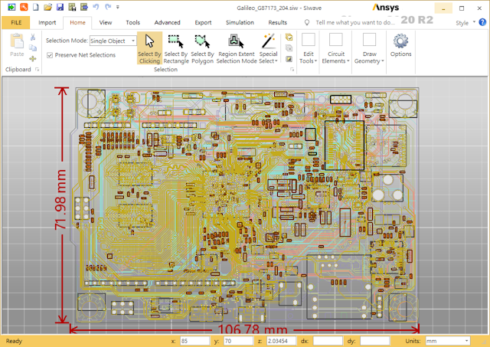Viewport: 490px width, 347px height.
Task: Click the Cut scissors icon
Action: (x=33, y=38)
